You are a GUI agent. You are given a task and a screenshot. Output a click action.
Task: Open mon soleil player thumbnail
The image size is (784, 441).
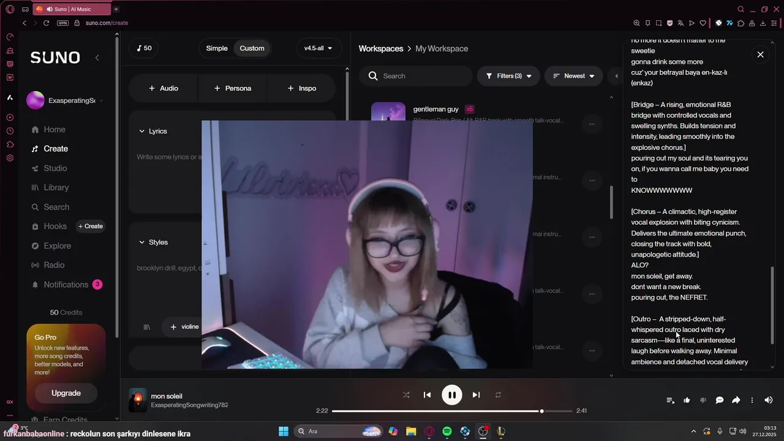tap(138, 400)
